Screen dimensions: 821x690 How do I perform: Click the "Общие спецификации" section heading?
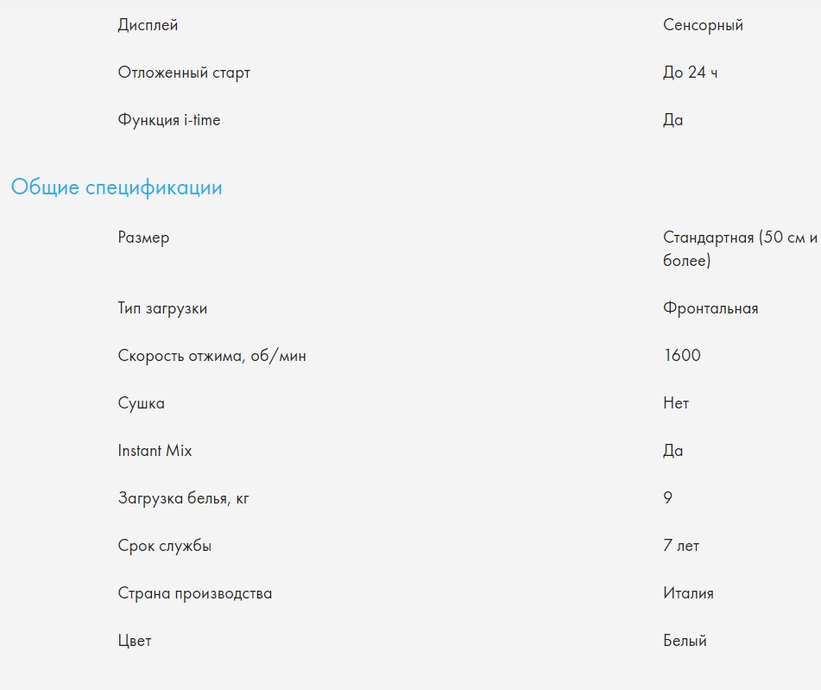pos(117,187)
